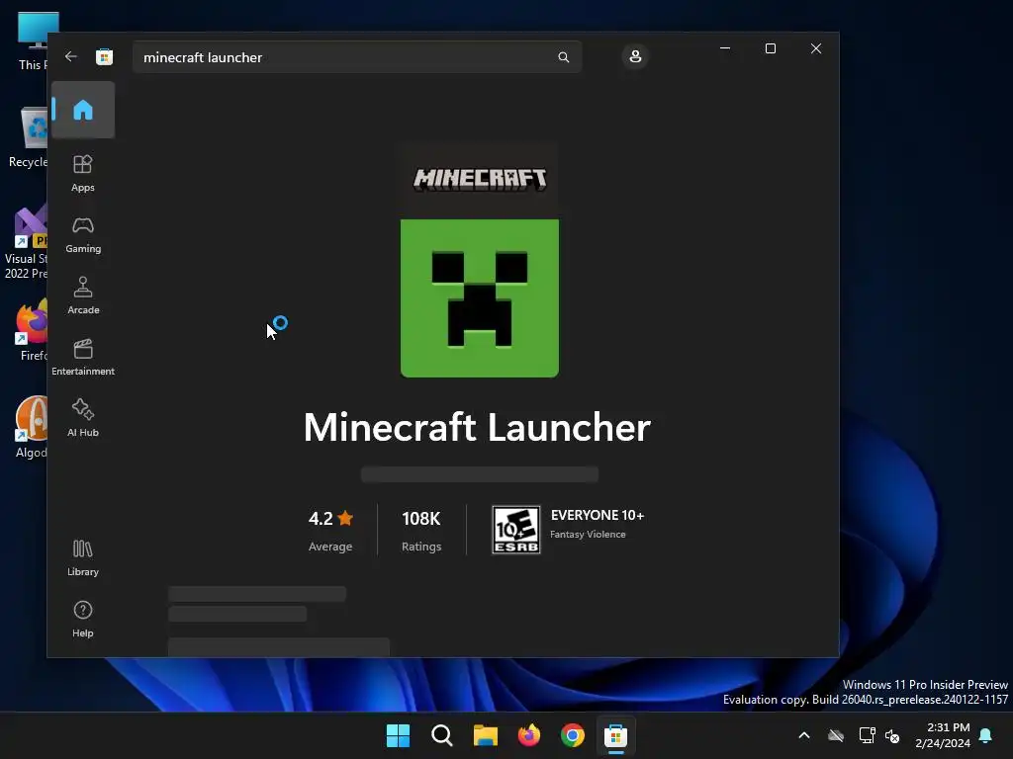
Task: Select the Home tab in Store sidebar
Action: coord(83,110)
